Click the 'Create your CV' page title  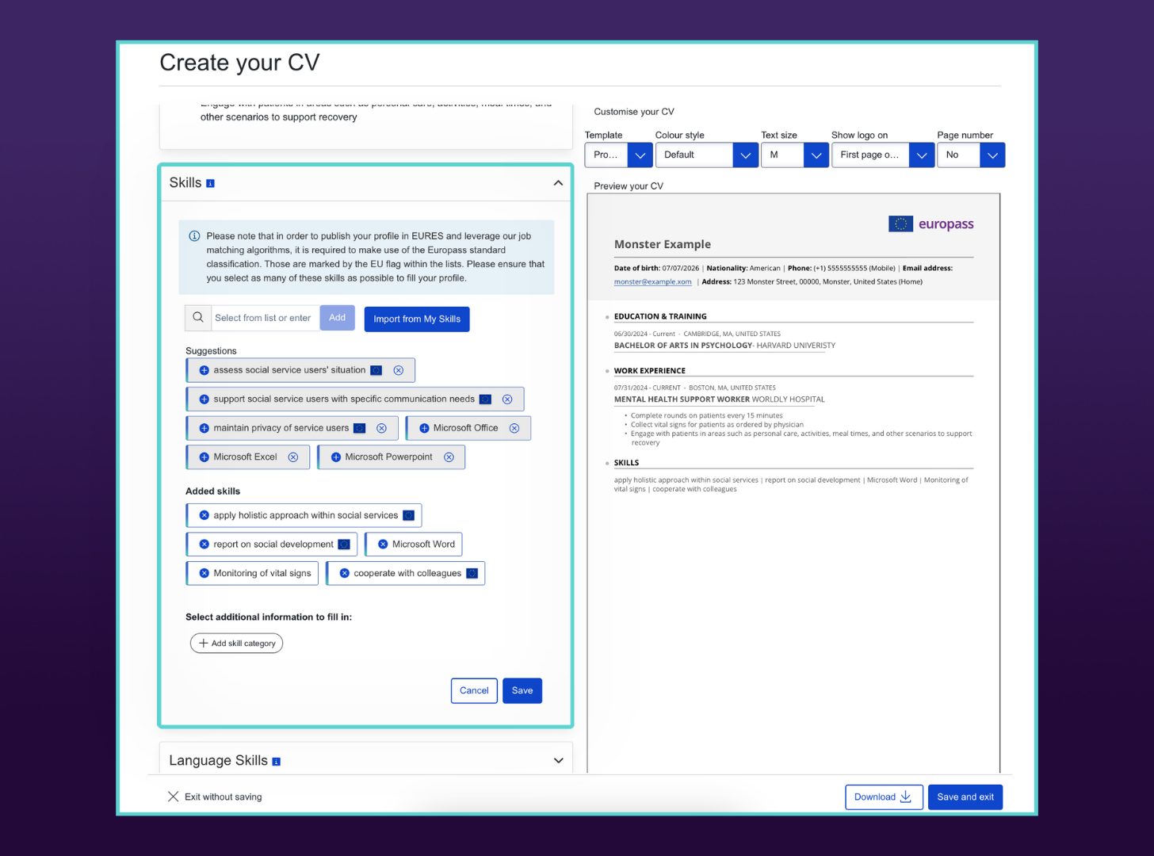[x=239, y=63]
